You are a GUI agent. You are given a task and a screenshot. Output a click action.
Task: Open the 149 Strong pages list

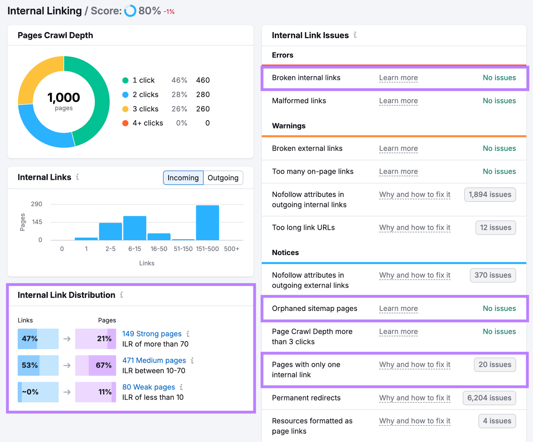click(152, 334)
